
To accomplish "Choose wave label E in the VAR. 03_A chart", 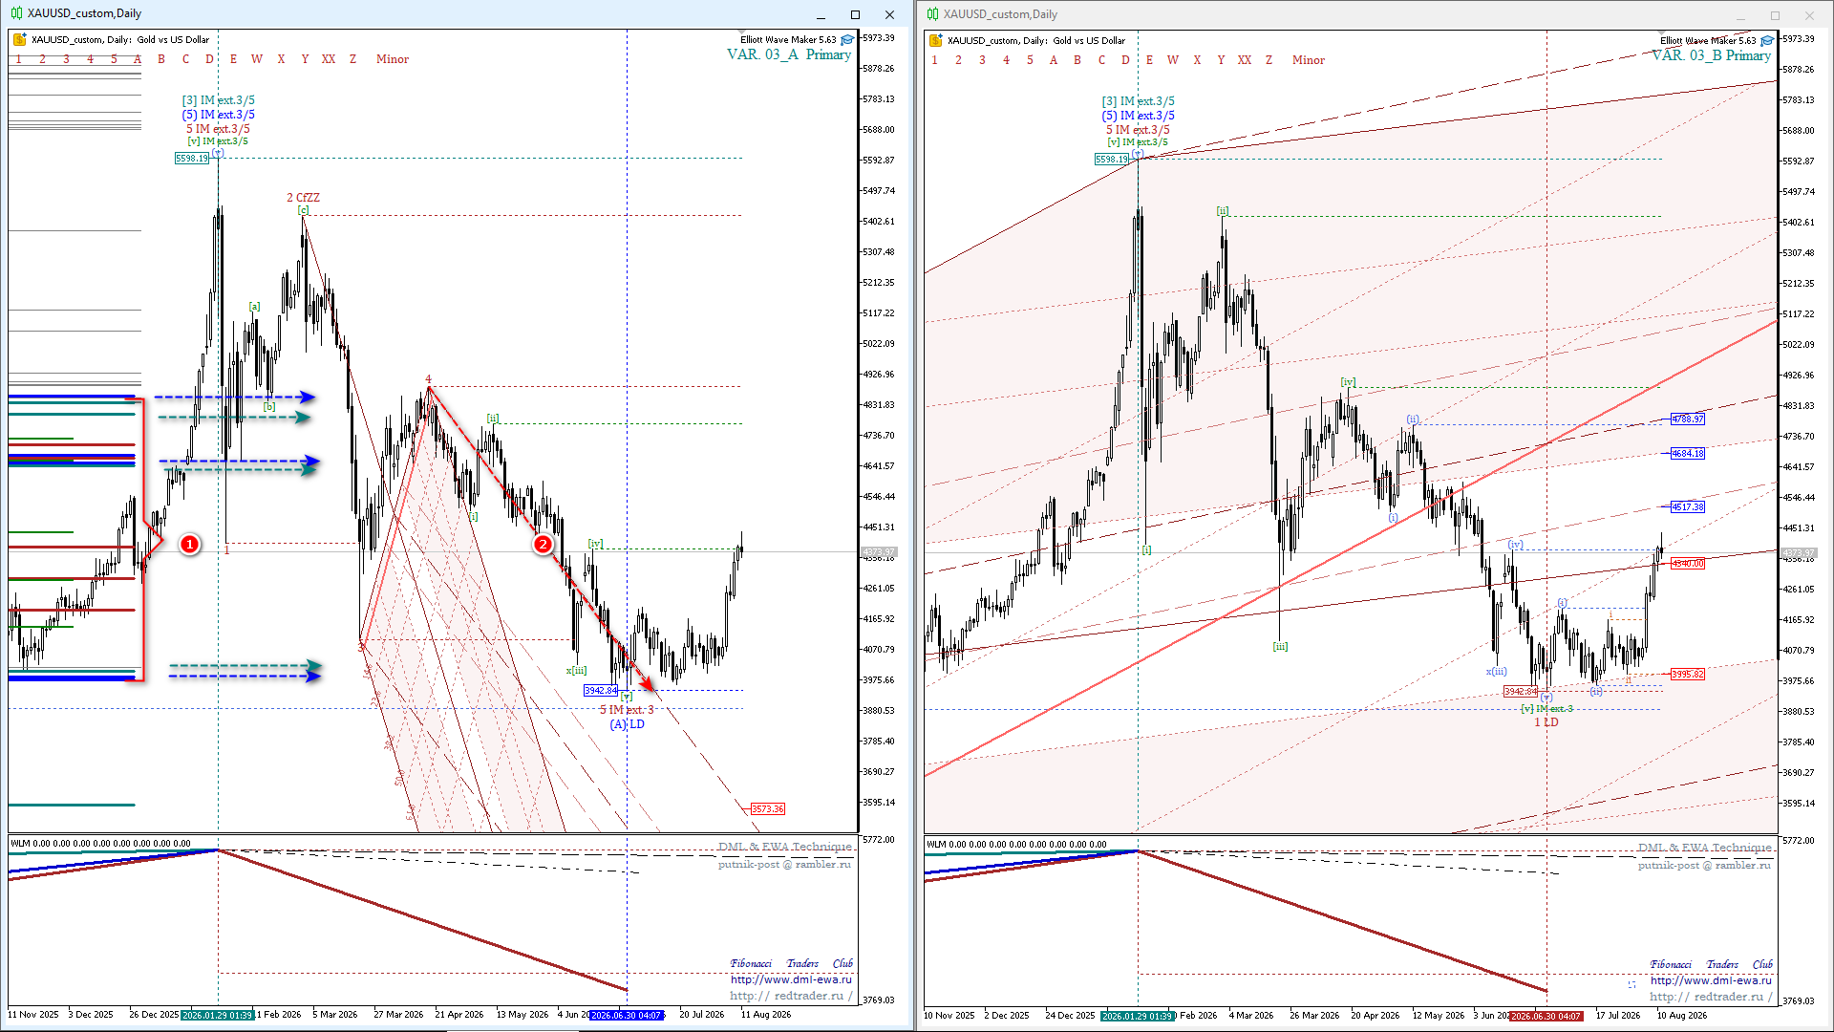I will click(x=233, y=59).
